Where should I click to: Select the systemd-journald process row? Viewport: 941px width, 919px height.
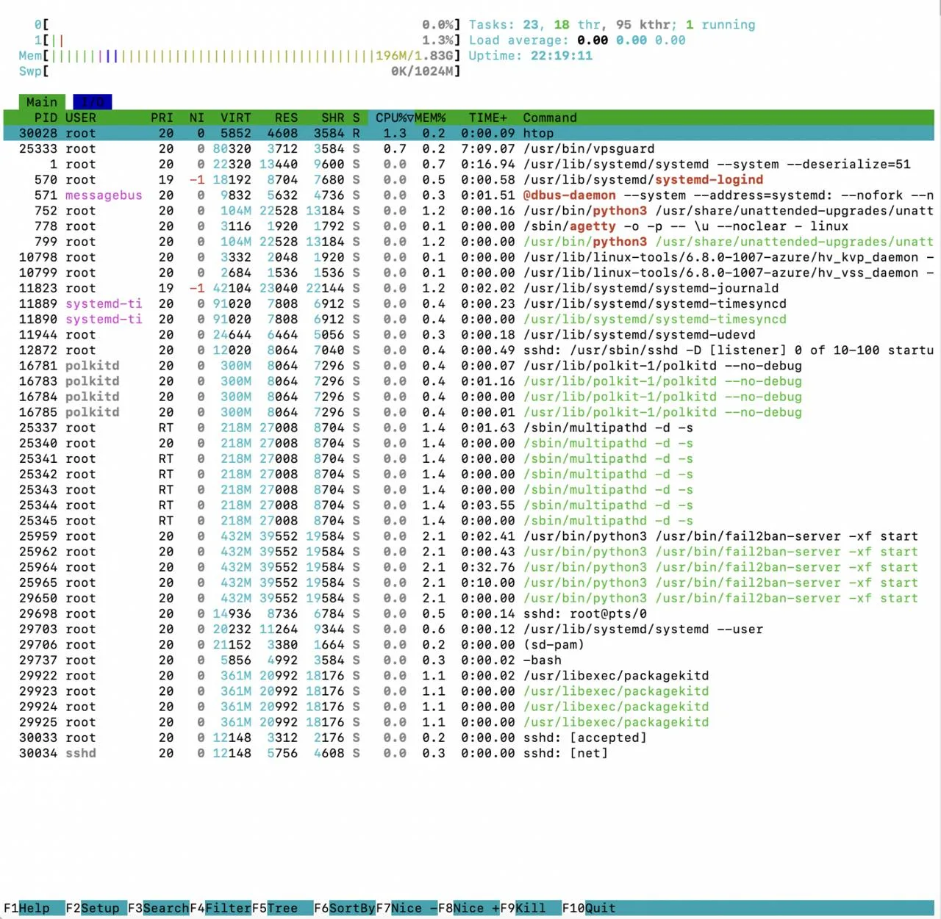click(469, 288)
